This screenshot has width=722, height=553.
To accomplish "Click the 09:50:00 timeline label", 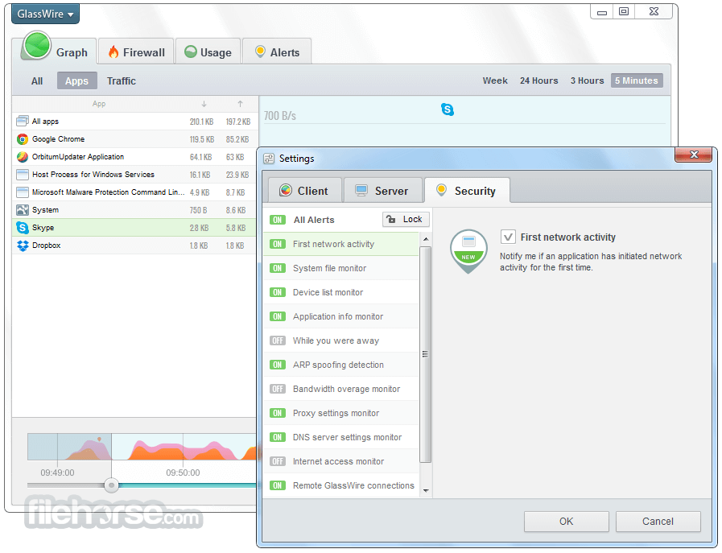I will click(183, 473).
